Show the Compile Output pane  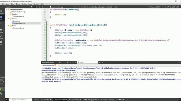tap(75, 100)
